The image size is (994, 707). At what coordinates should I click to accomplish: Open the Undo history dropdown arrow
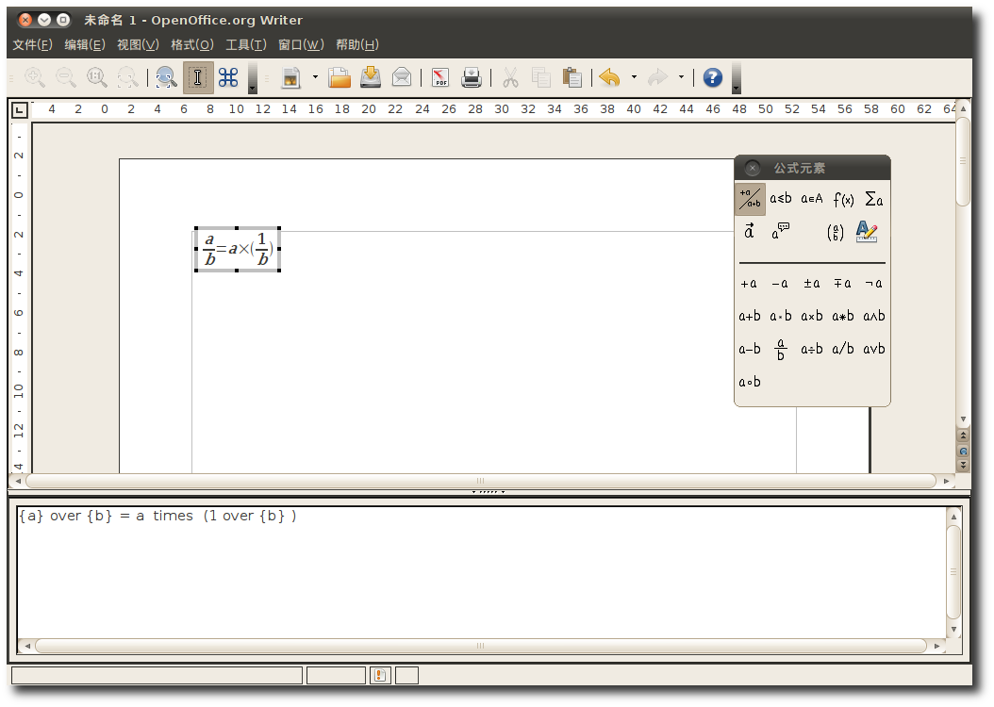[634, 78]
